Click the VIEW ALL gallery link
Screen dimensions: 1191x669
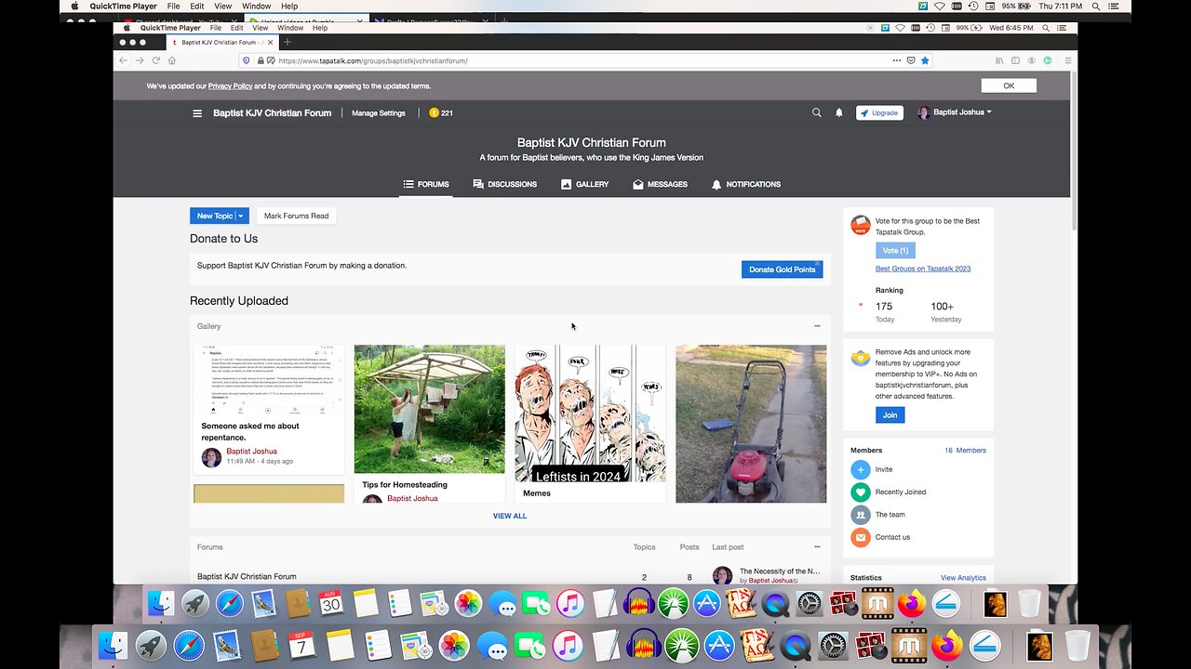click(510, 516)
